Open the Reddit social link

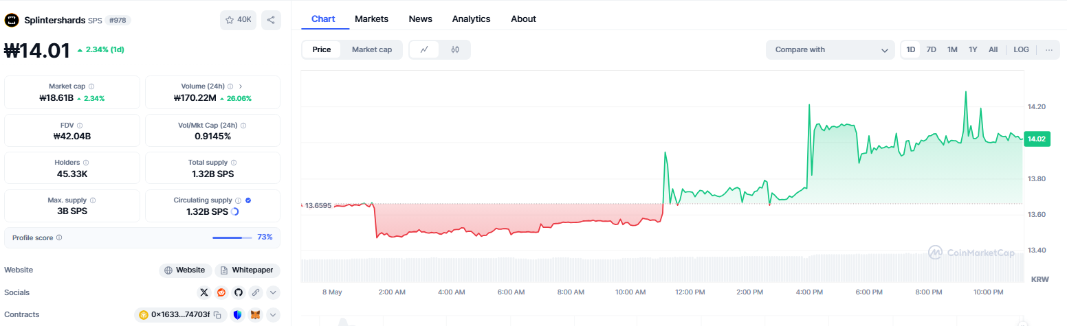pos(221,292)
